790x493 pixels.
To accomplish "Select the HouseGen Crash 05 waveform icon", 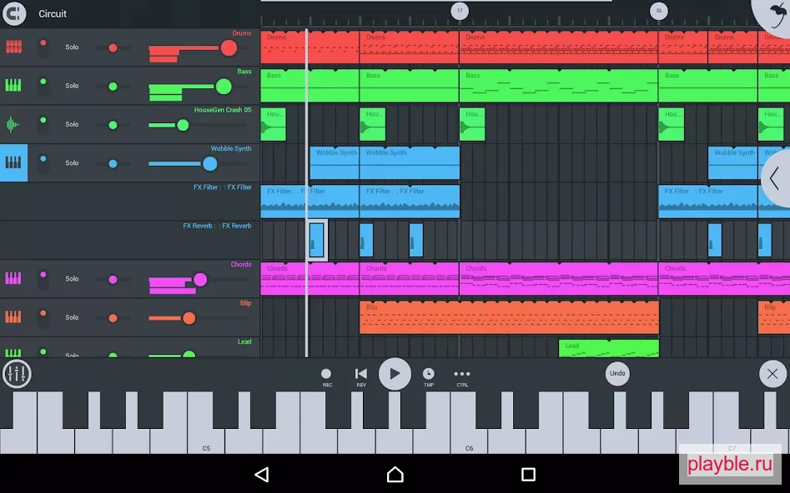I will point(13,124).
